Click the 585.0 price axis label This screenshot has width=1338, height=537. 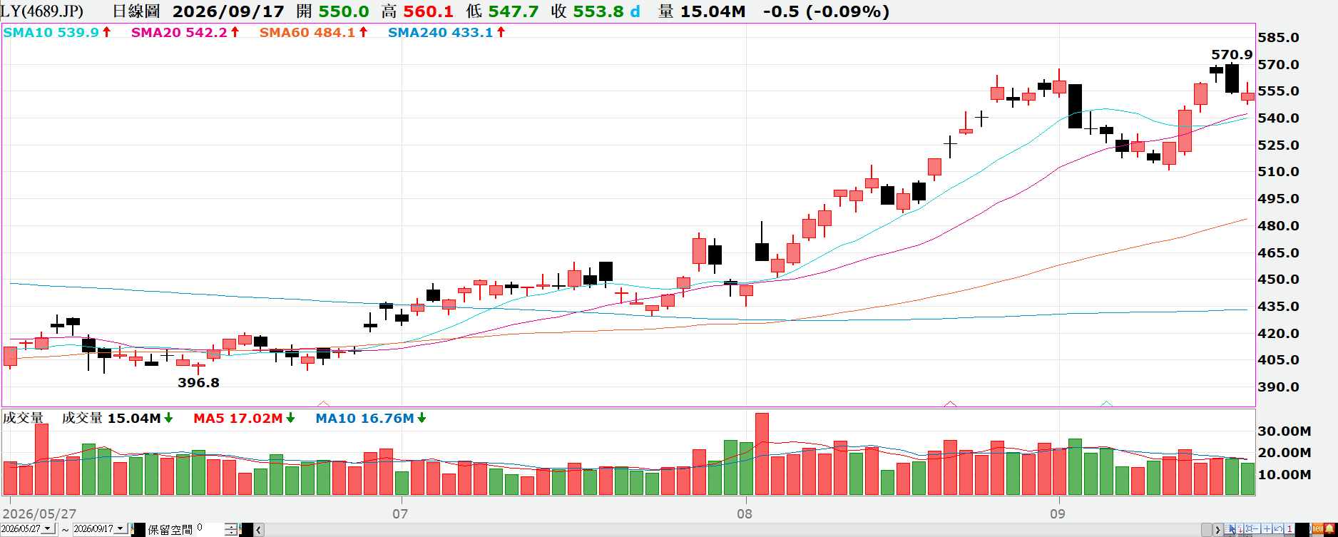point(1279,38)
